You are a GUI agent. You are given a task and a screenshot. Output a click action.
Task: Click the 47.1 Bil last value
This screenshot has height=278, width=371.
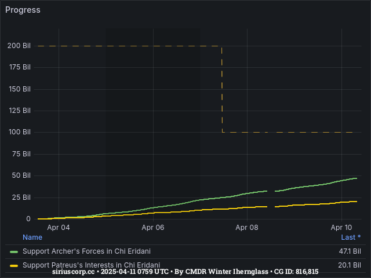(x=350, y=251)
